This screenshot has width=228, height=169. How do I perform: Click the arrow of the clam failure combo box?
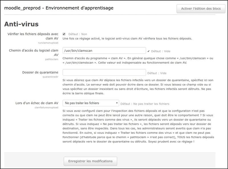pyautogui.click(x=117, y=103)
